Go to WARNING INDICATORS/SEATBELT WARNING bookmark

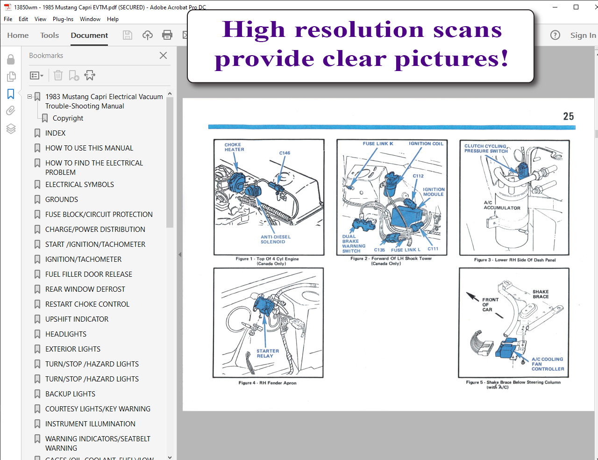[98, 443]
